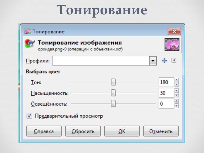Expand the Профили dropdown arrow
Viewport: 204px width, 153px height.
[x=153, y=61]
